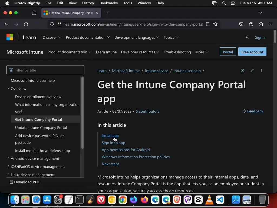Open the Tools menu
The width and height of the screenshot is (277, 208).
(128, 3)
